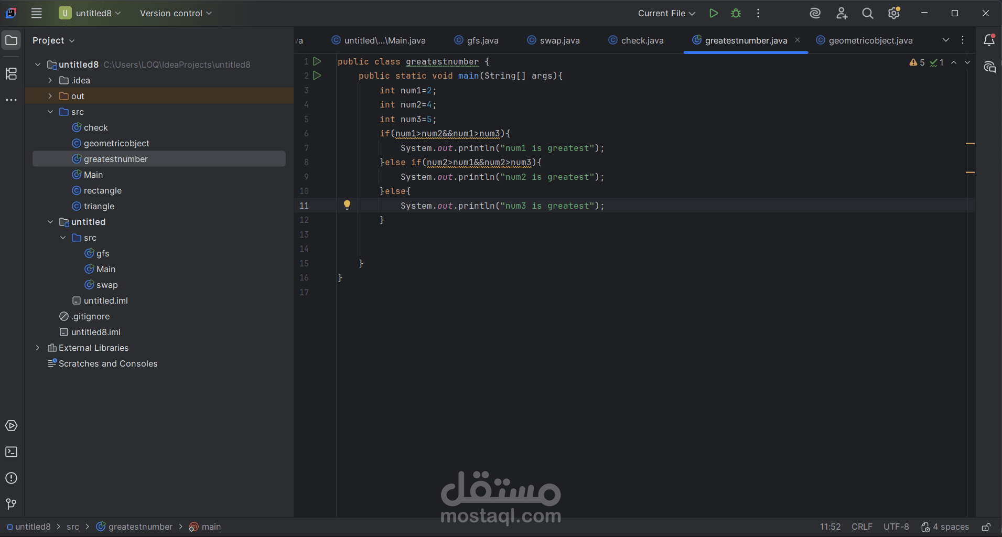Toggle read-only lock icon in status bar
This screenshot has width=1002, height=537.
(986, 527)
